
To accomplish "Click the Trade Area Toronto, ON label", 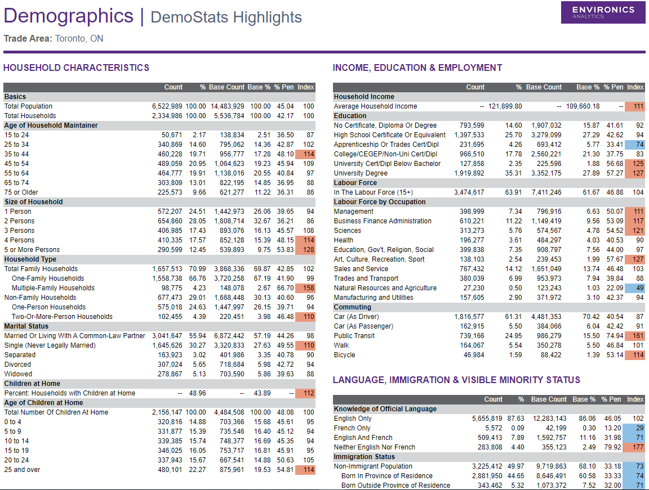I will tap(54, 39).
